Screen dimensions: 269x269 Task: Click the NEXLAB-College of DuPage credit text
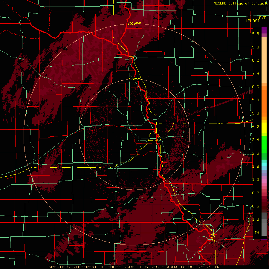pos(239,3)
